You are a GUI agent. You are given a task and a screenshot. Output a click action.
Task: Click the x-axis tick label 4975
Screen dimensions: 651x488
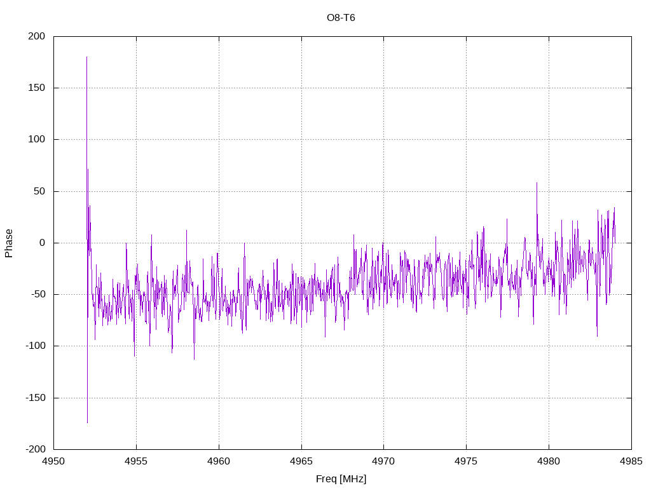click(x=466, y=461)
